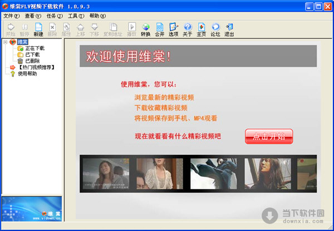Screen dimensions: 334x231
Task: Open the 任务(T) menu
Action: click(55, 16)
